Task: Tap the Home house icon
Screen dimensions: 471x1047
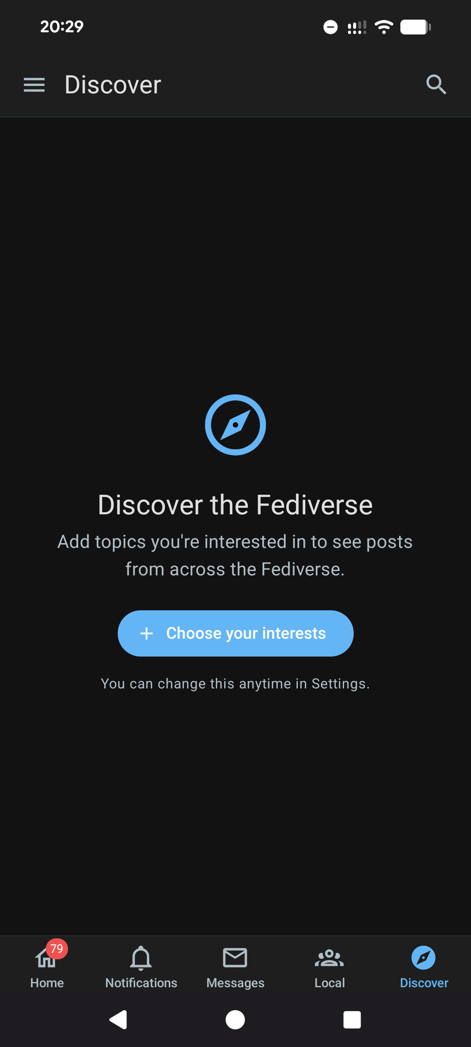Action: 46,959
